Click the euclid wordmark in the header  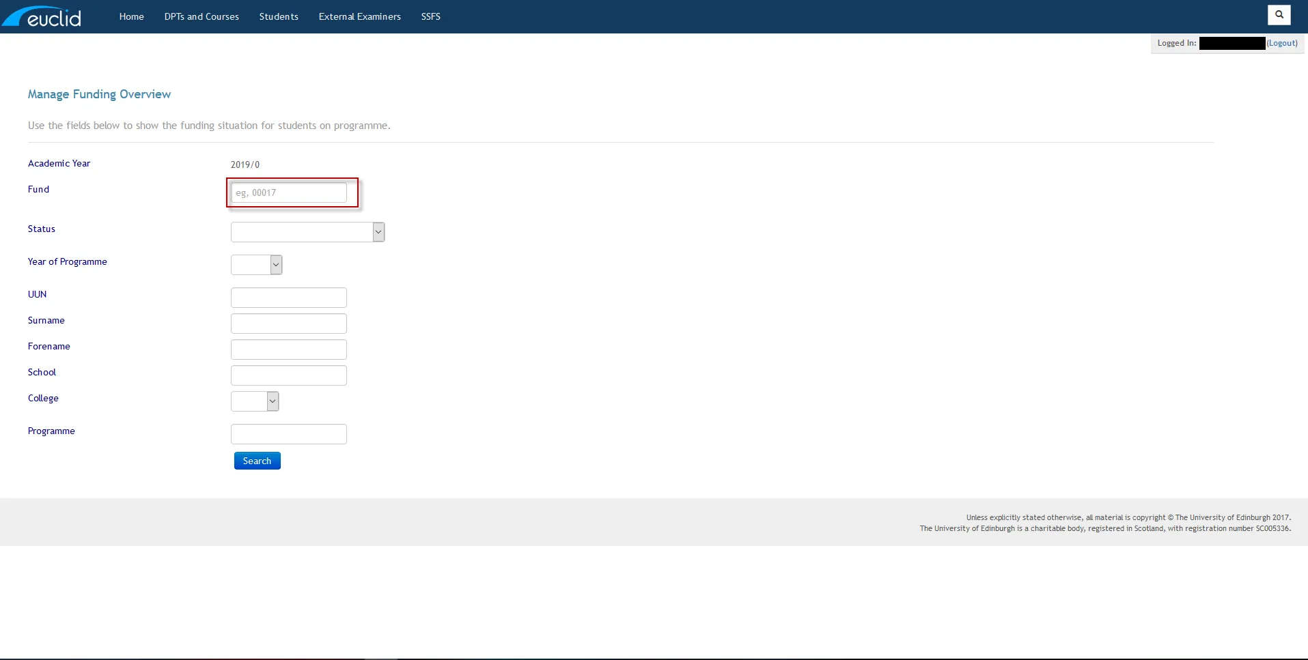(x=55, y=16)
